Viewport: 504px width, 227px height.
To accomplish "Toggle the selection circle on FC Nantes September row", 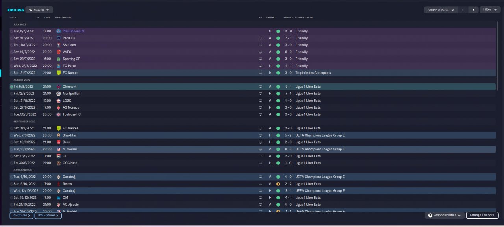I will [12, 128].
